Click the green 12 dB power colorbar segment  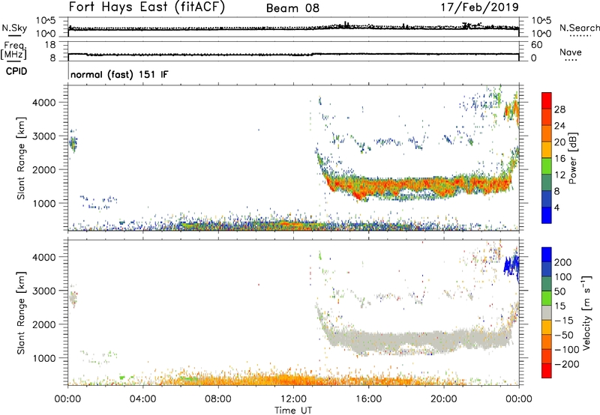547,166
